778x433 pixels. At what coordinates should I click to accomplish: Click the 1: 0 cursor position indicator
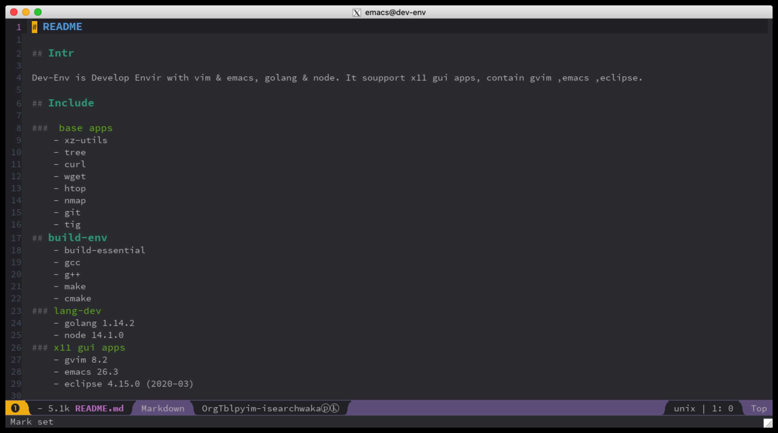pyautogui.click(x=722, y=409)
